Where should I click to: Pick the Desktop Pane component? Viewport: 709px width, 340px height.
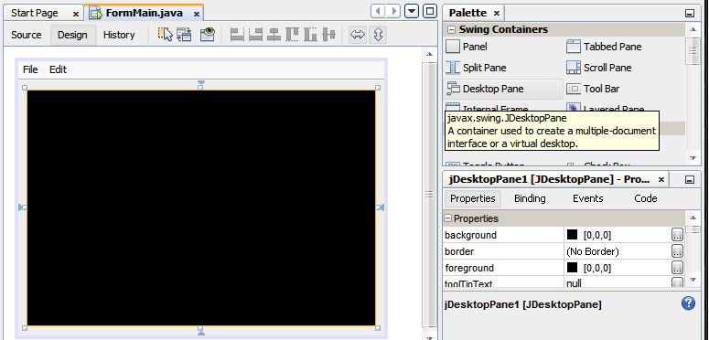(504, 89)
